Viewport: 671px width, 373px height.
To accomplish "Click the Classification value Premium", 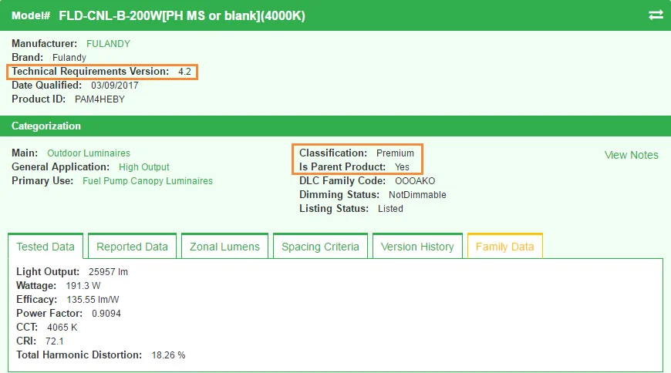I will coord(395,153).
